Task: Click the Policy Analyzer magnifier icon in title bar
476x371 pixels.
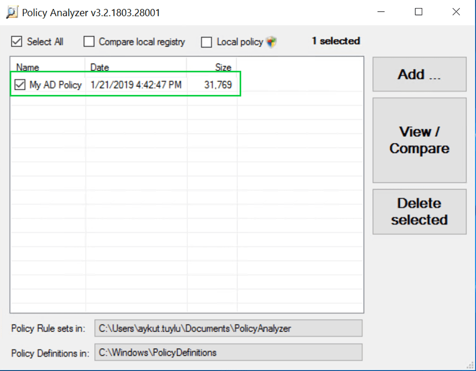Action: (x=11, y=12)
